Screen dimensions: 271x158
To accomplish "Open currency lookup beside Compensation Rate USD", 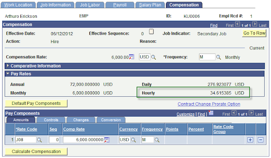I will (153, 57).
